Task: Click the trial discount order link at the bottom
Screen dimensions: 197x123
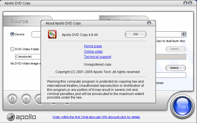Action: [x=96, y=117]
